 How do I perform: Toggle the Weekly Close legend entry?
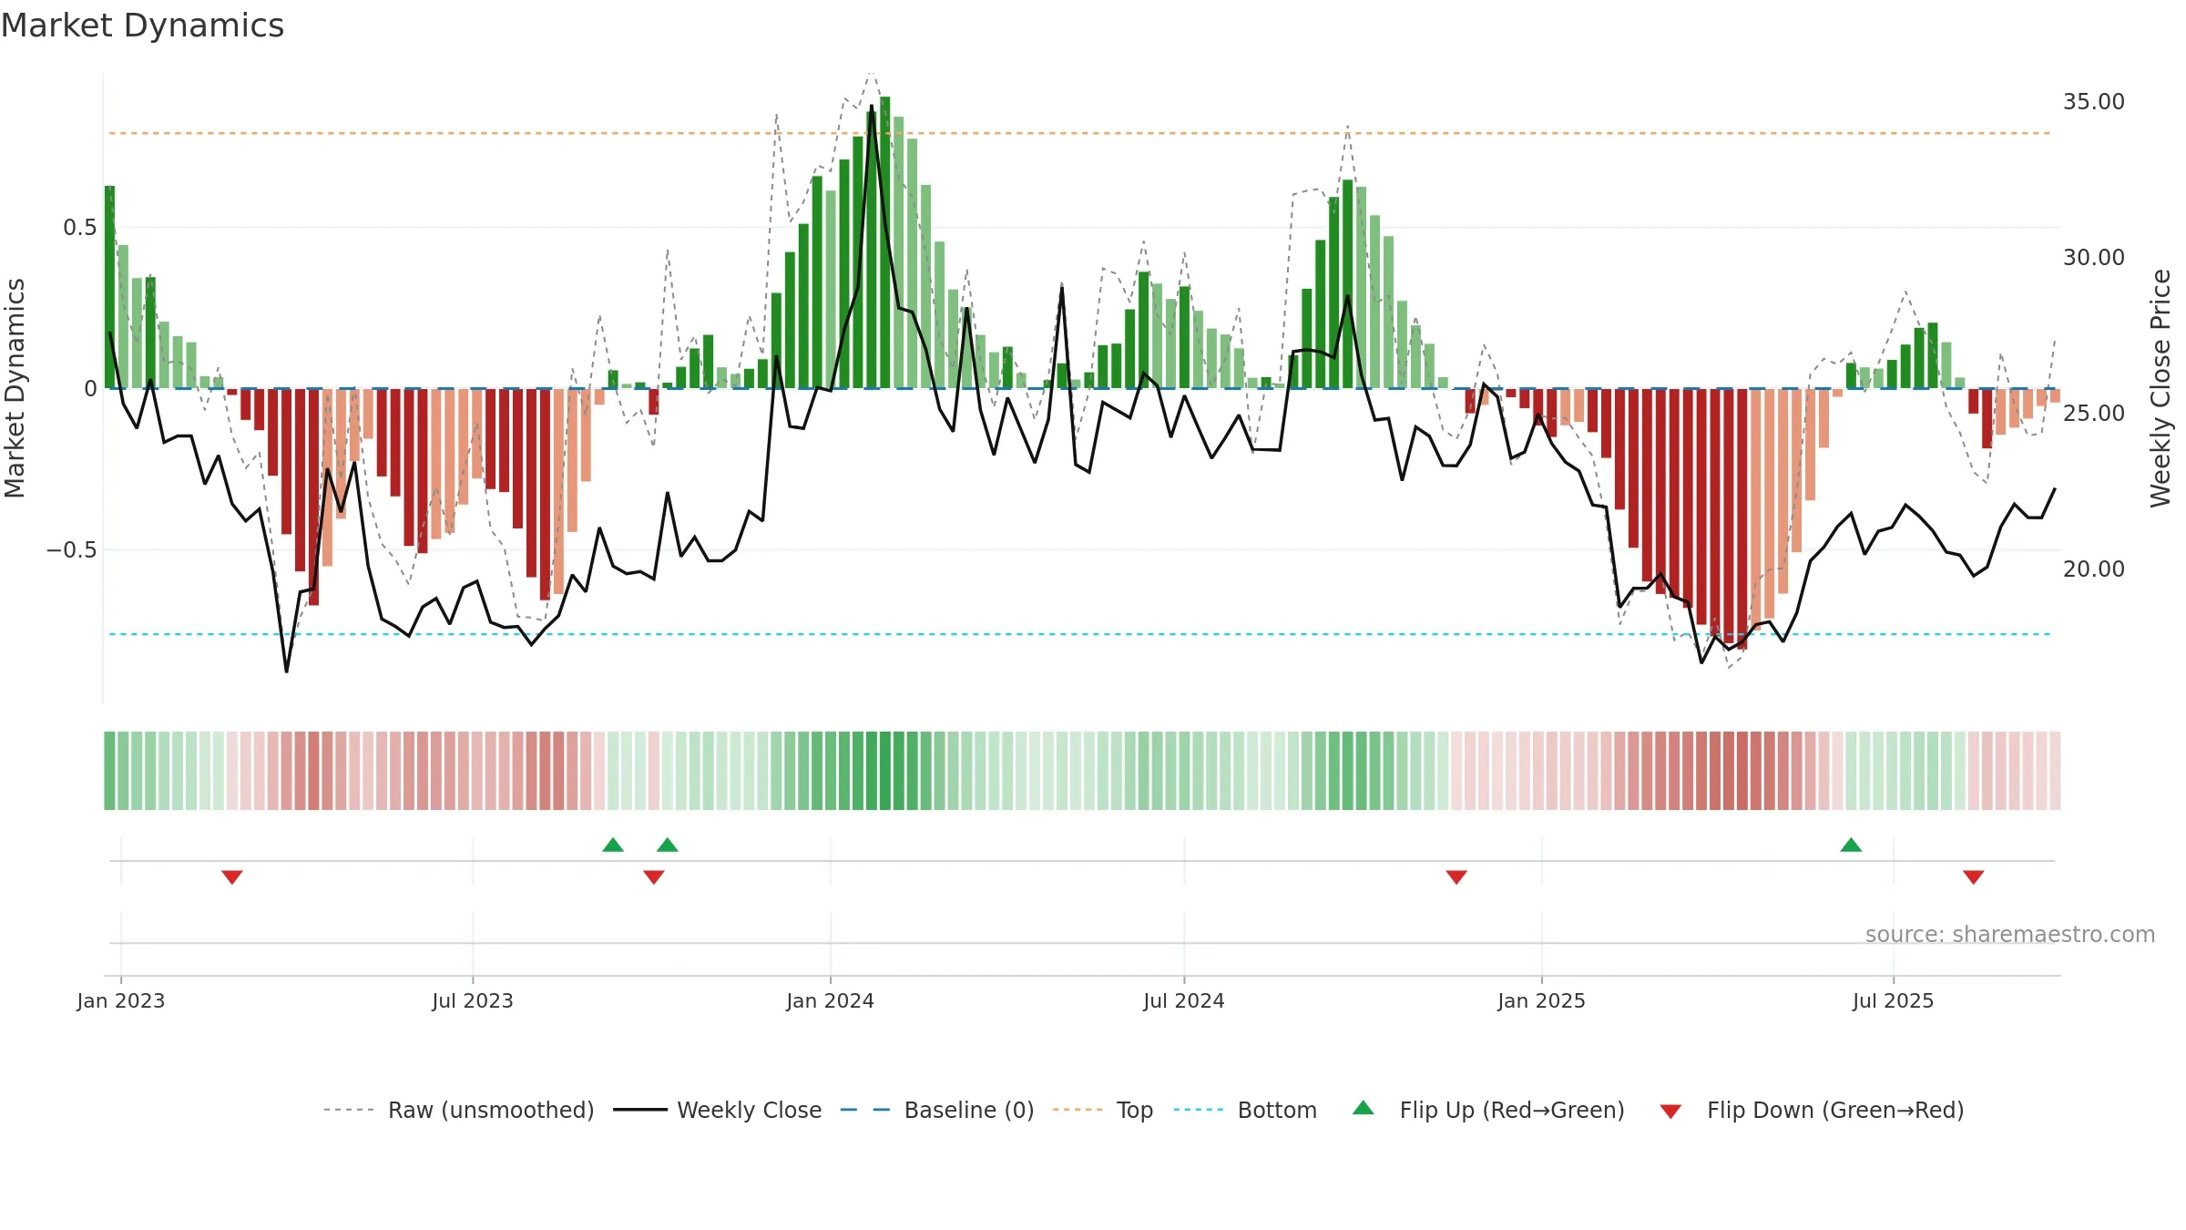(717, 1110)
